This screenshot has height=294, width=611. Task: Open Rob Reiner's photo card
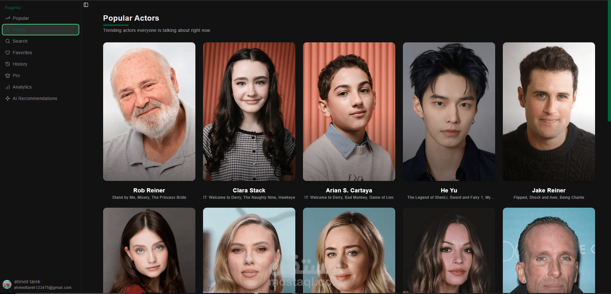tap(149, 111)
